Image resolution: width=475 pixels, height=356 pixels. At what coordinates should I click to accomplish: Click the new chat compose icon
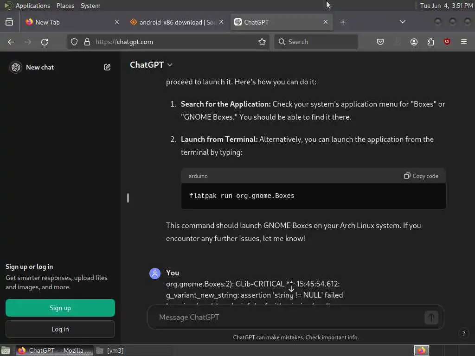107,67
